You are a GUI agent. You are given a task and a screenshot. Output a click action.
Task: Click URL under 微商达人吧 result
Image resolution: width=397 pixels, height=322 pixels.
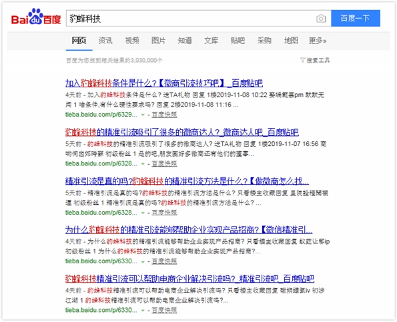pos(101,163)
